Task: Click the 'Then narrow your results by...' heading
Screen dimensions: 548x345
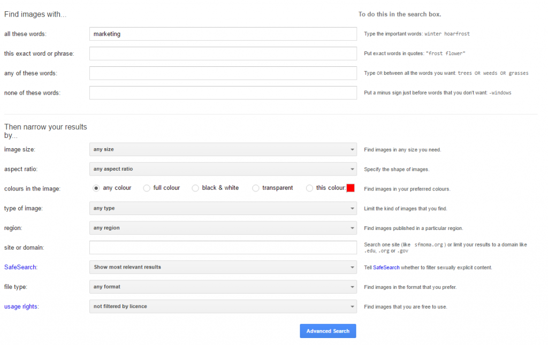Action: point(45,131)
